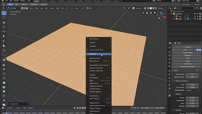
Task: Open the Overlays dropdown arrow
Action: 142,8
